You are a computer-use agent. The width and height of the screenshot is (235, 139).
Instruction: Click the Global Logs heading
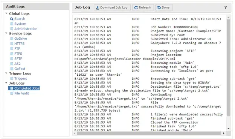point(19,13)
